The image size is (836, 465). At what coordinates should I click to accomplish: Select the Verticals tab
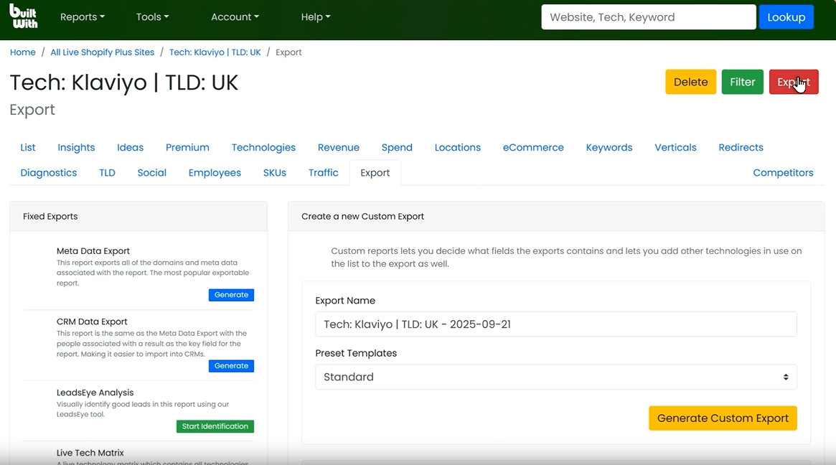point(675,148)
